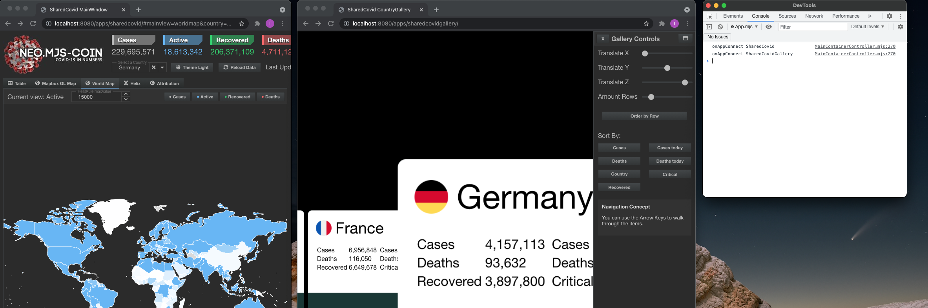Switch to the Table tab

click(x=17, y=83)
